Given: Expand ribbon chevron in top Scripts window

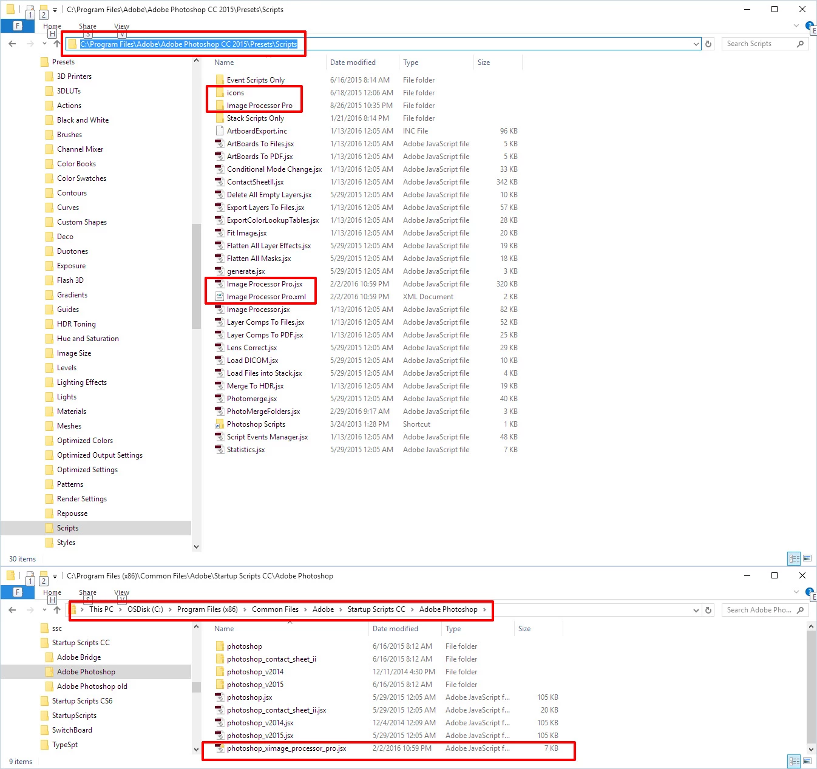Looking at the screenshot, I should coord(796,25).
